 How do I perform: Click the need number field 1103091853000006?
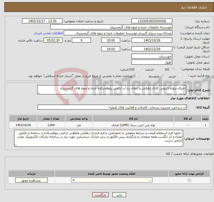tap(152, 21)
